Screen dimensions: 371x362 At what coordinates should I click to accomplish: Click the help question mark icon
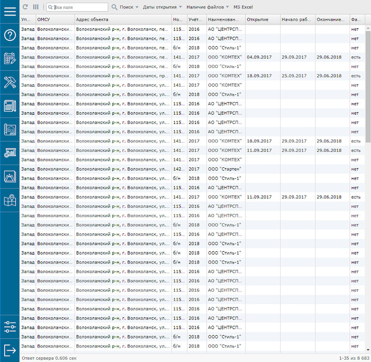point(10,35)
